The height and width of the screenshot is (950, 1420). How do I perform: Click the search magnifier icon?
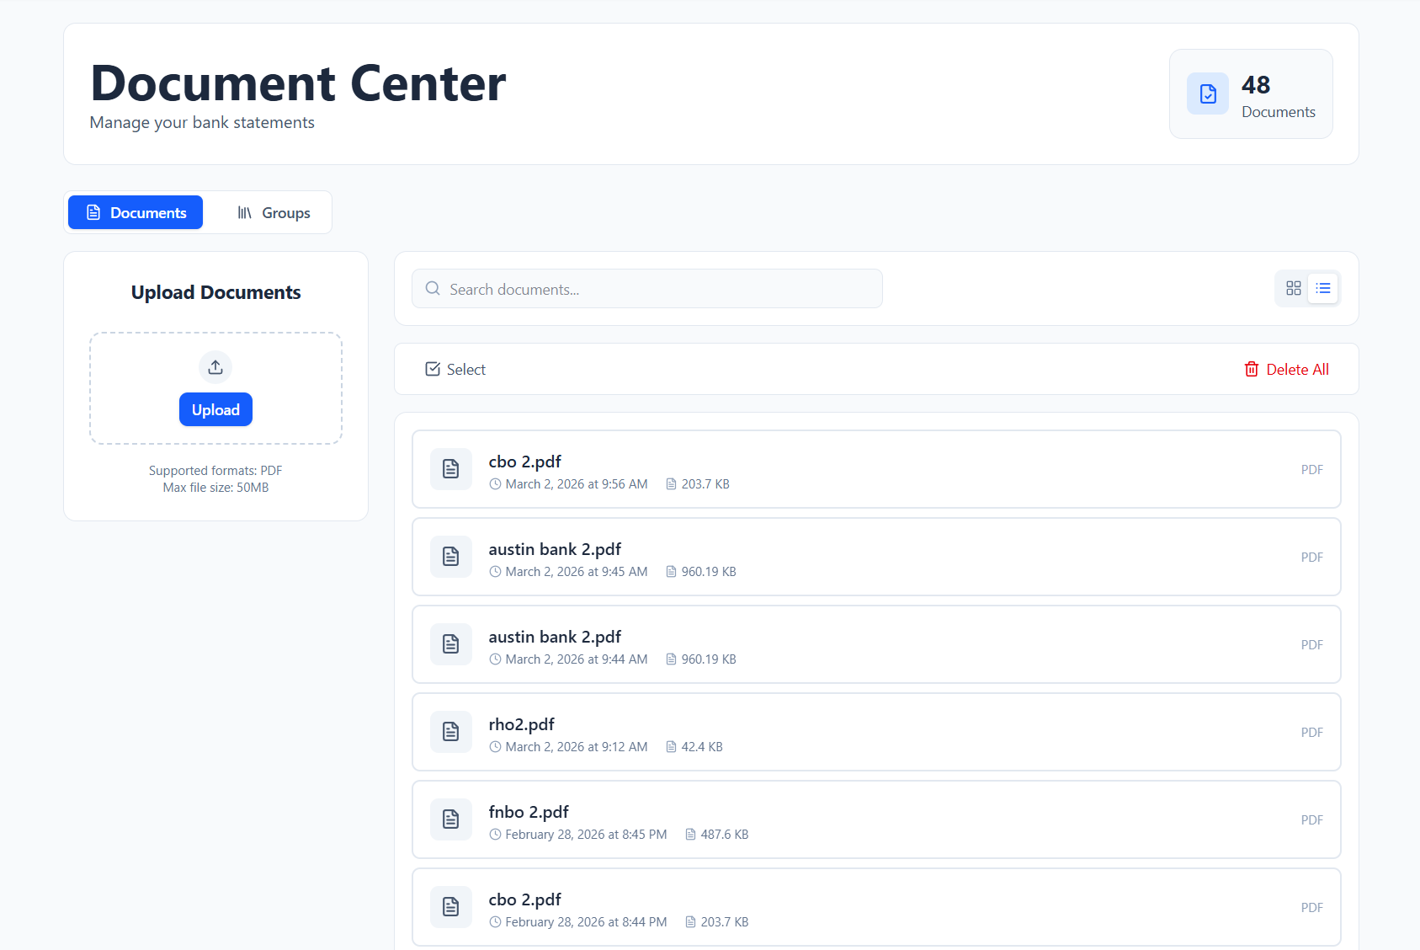pyautogui.click(x=433, y=289)
